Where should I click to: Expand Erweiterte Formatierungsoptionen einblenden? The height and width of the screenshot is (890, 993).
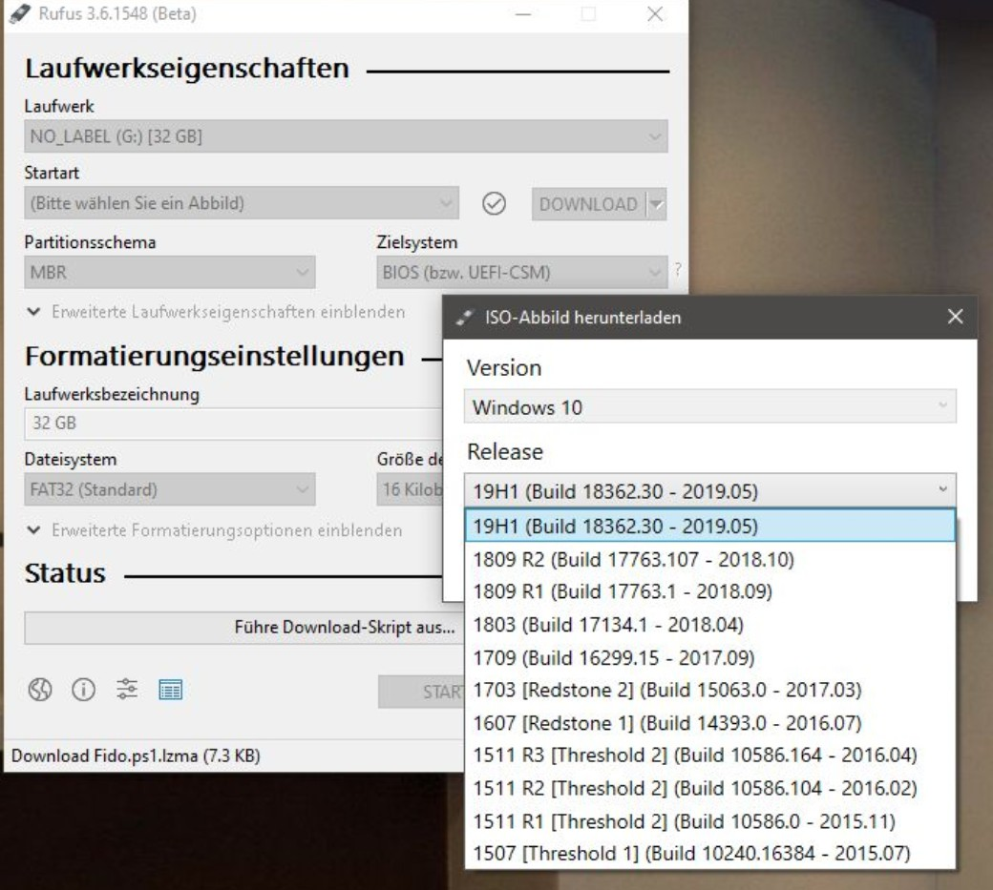(215, 530)
